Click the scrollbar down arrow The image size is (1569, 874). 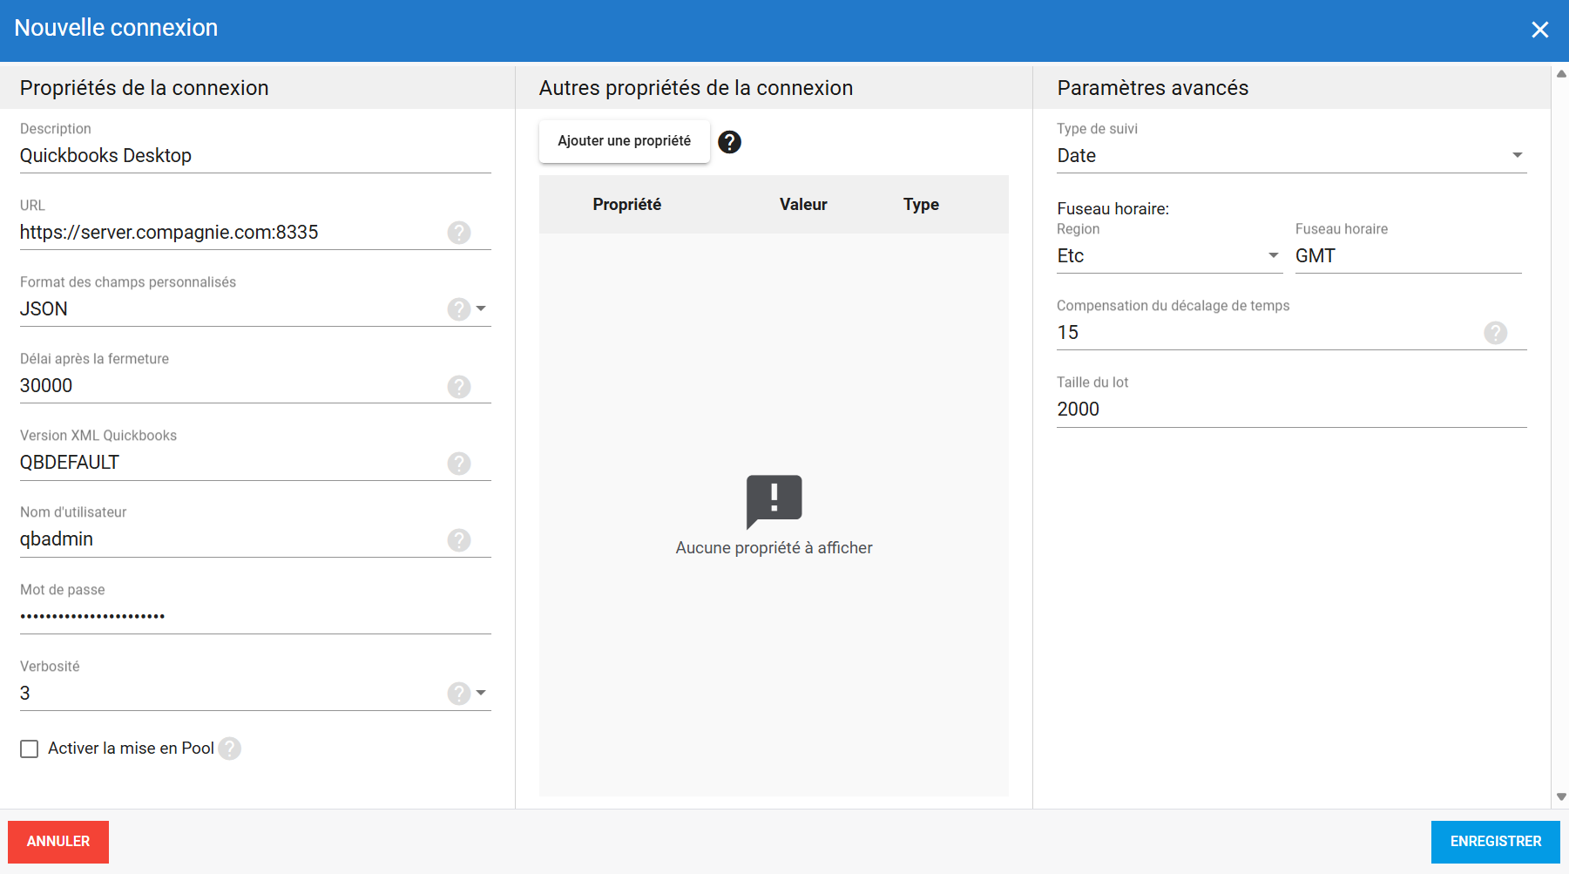1561,796
